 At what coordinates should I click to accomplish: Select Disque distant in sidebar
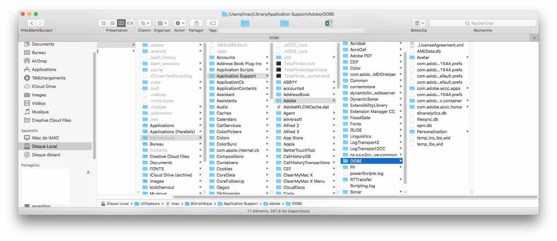tap(46, 155)
